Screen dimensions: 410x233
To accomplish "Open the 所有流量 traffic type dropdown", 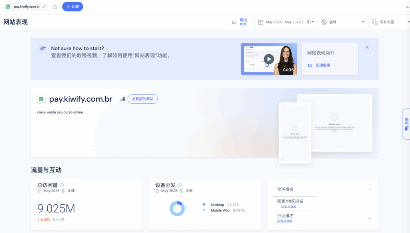I will pos(390,22).
